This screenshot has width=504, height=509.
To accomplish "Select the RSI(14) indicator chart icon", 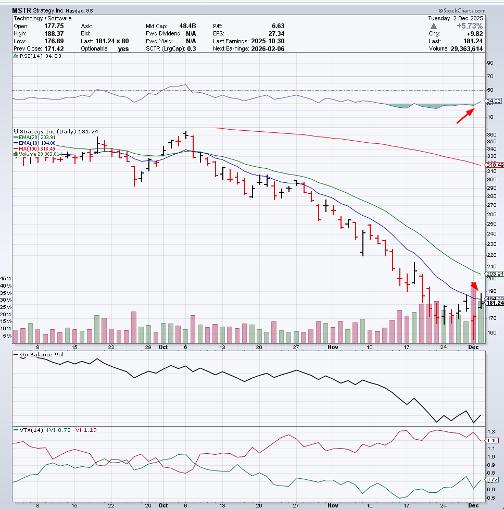I will pos(16,56).
